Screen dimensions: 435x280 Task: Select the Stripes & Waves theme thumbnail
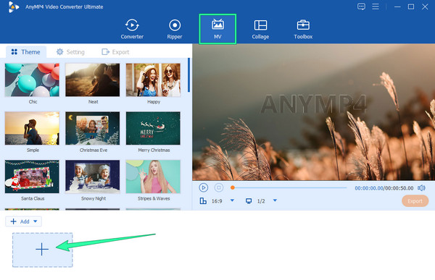(x=153, y=177)
